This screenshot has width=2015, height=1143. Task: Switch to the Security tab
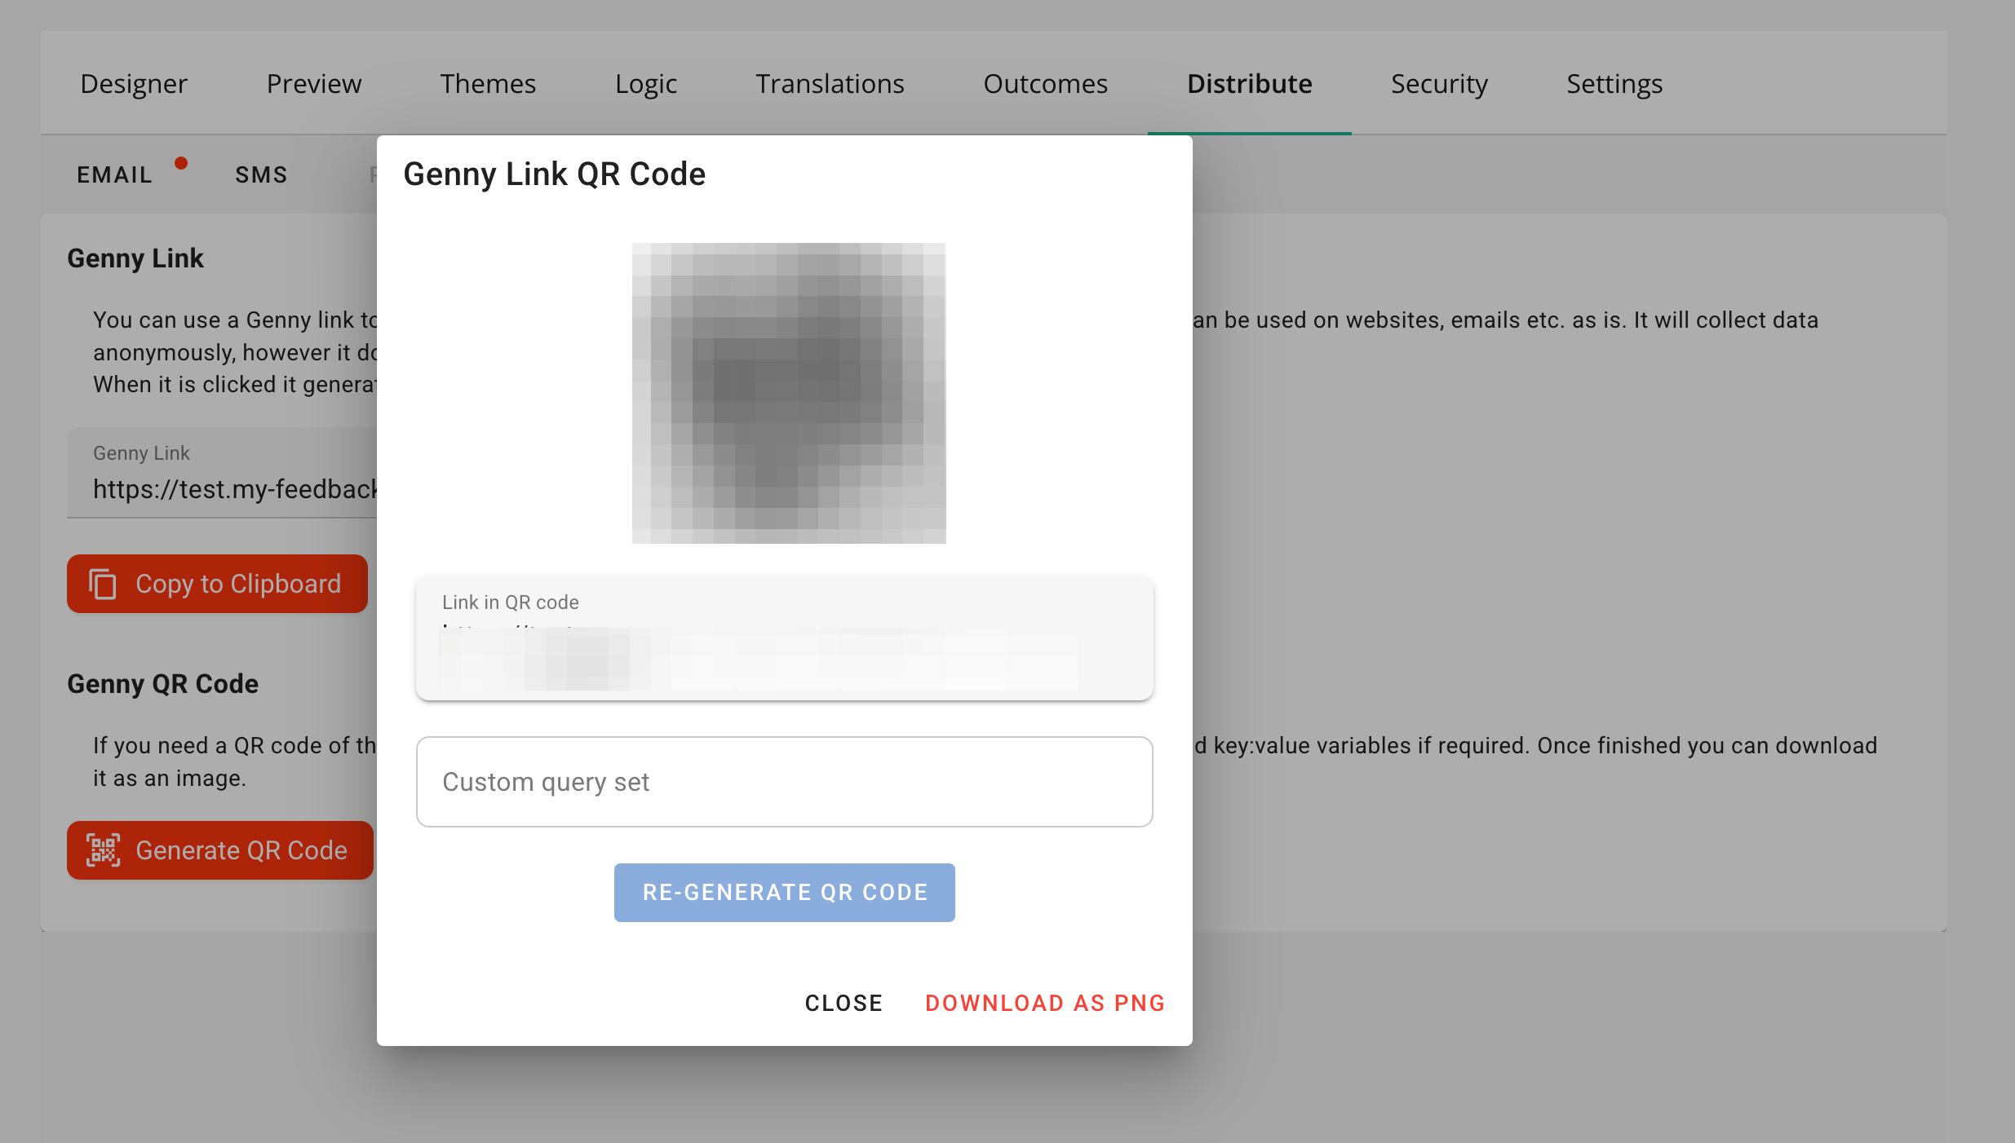[1439, 84]
